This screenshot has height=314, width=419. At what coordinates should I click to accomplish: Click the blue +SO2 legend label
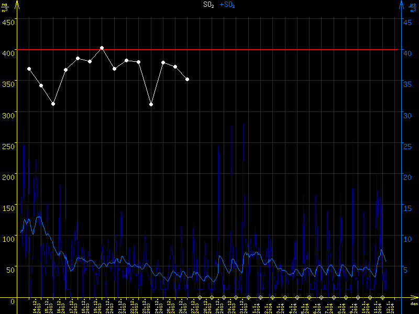[228, 5]
